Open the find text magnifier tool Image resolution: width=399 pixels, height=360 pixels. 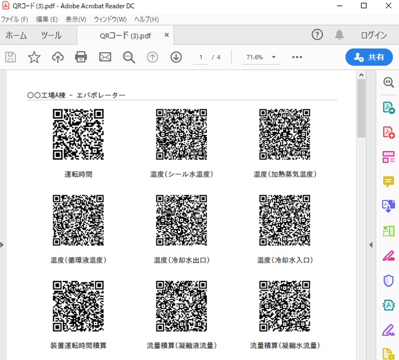(x=129, y=57)
